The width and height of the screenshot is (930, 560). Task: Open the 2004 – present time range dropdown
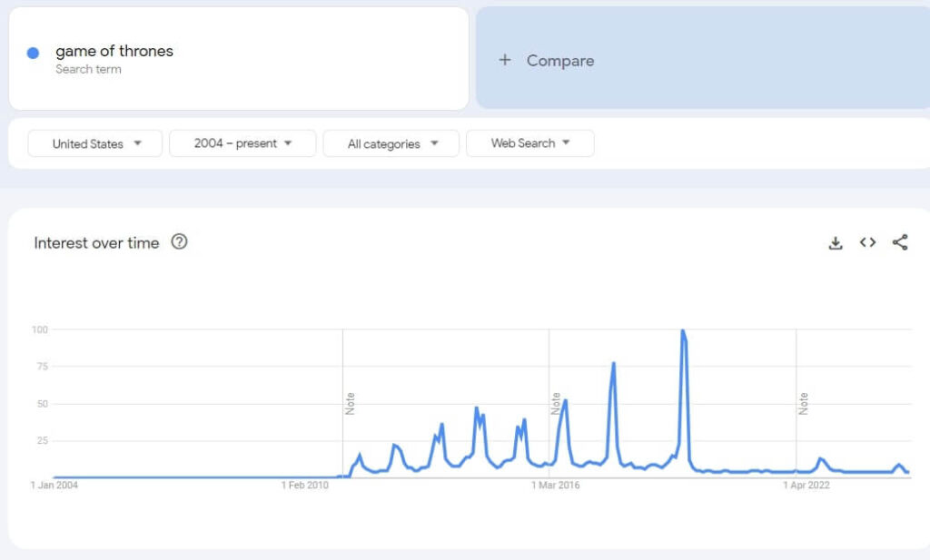242,143
